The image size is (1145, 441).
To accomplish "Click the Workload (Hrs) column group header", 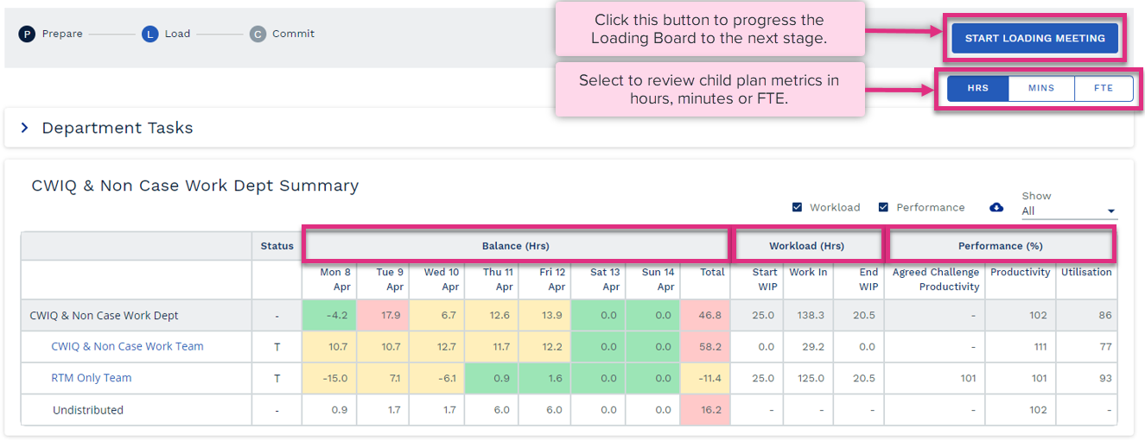I will (807, 246).
